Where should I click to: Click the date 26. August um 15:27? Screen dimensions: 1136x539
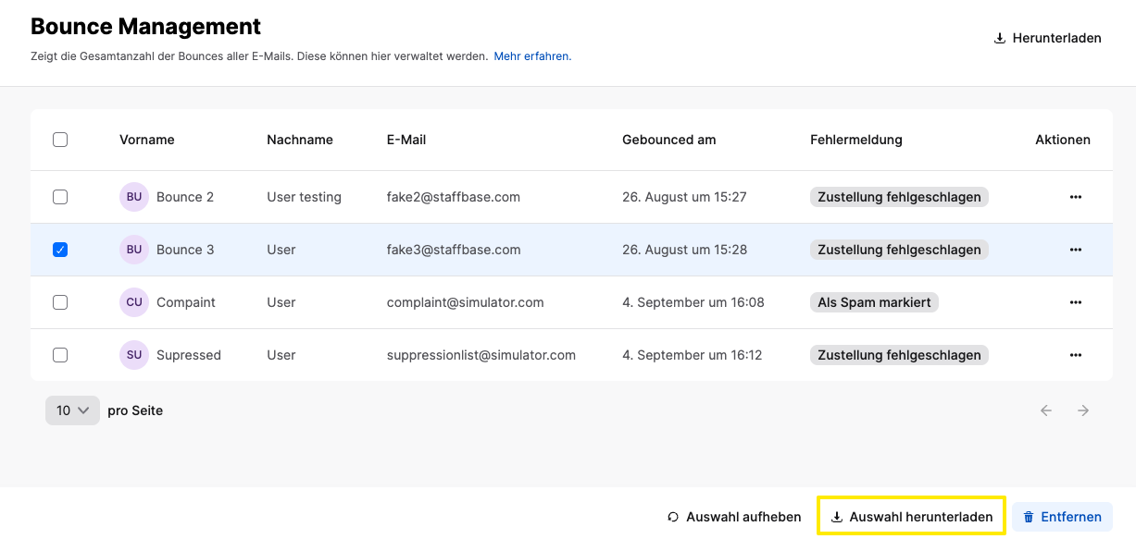pyautogui.click(x=684, y=197)
